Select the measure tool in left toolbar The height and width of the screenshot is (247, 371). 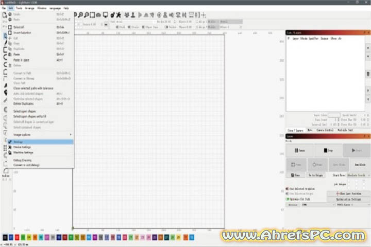pyautogui.click(x=6, y=100)
